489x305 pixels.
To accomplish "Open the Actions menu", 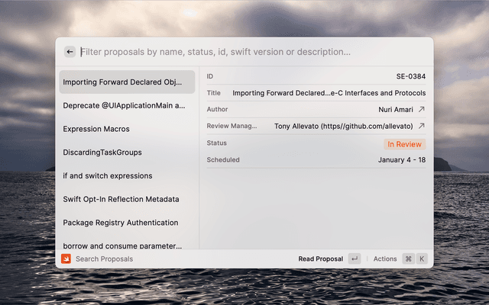I will tap(385, 258).
